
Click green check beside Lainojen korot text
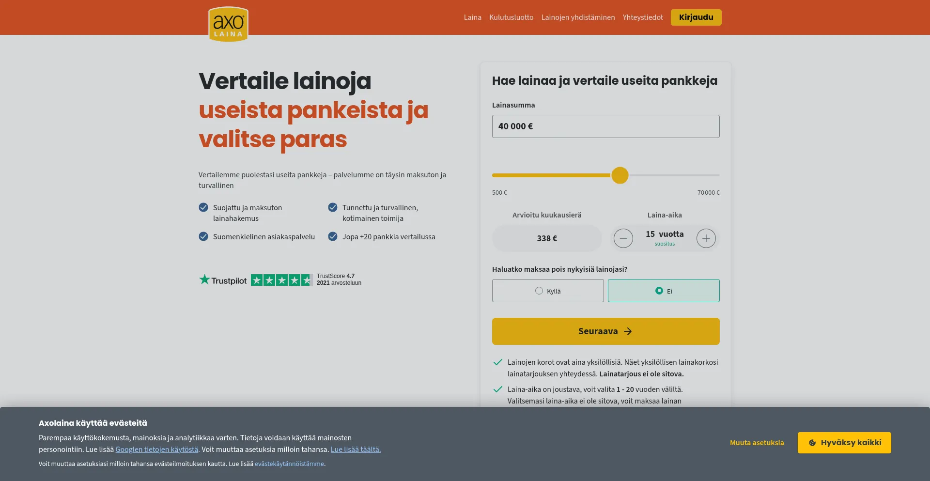(497, 362)
